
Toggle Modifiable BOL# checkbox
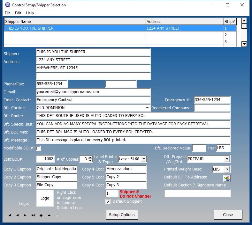tap(38, 148)
